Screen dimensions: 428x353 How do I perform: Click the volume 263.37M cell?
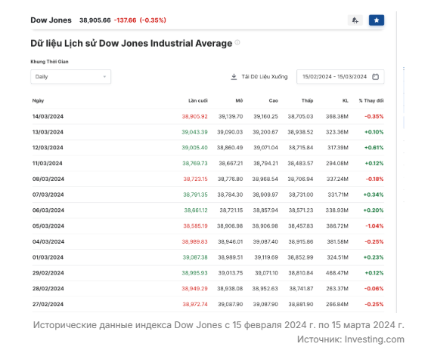point(337,288)
